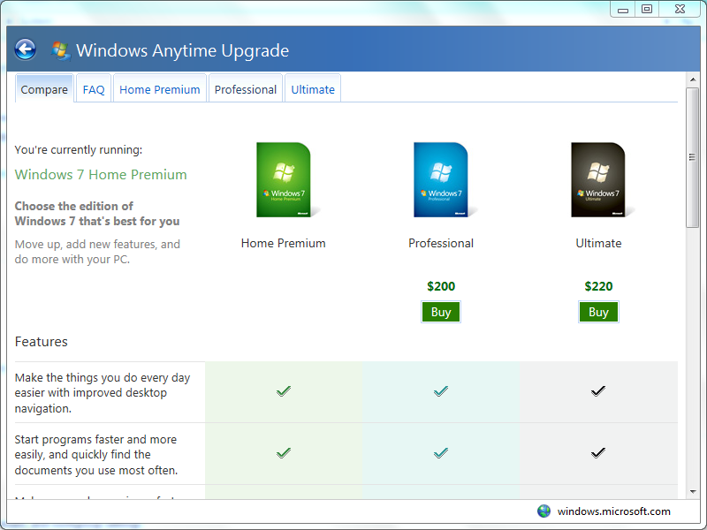Click the $220 Ultimate price
707x530 pixels.
click(598, 286)
